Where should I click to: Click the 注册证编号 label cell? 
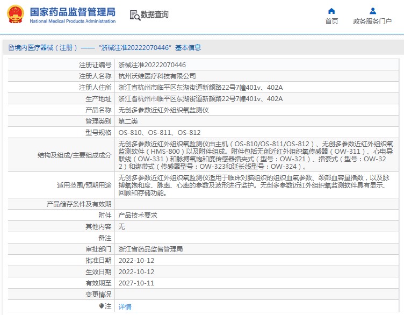95,65
